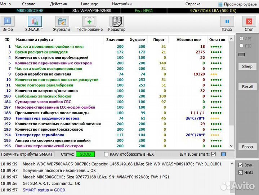Click Получить атрибуты SMART button

click(27, 154)
